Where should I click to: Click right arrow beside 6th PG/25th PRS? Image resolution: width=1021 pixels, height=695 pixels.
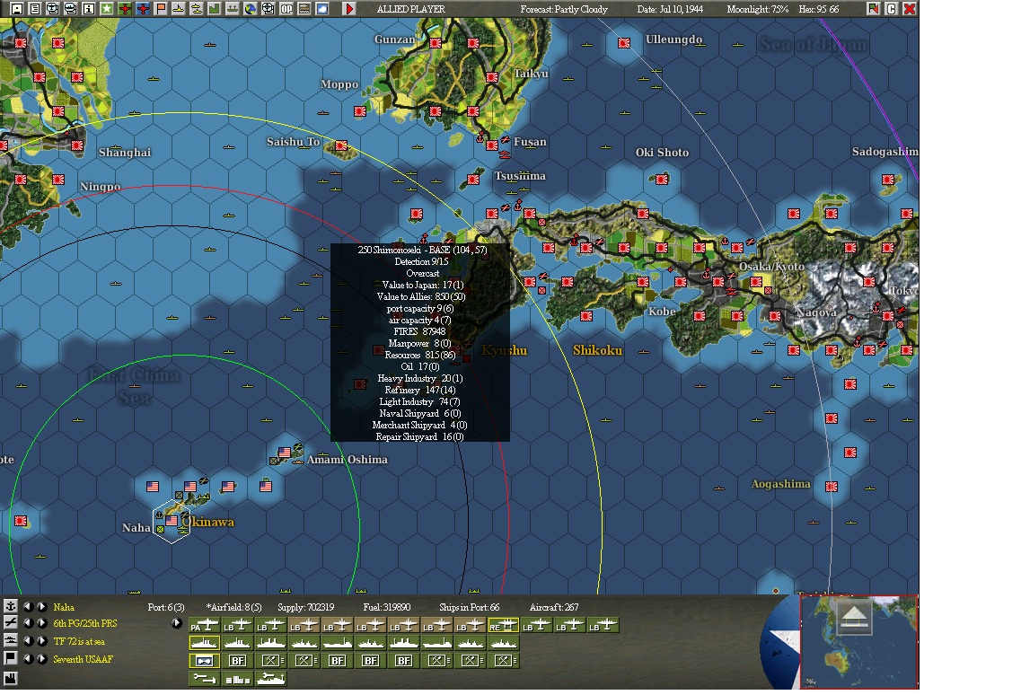coord(41,623)
